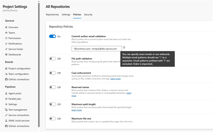This screenshot has height=132, width=213.
Task: Click the XAML build services icon
Action: pos(6,121)
